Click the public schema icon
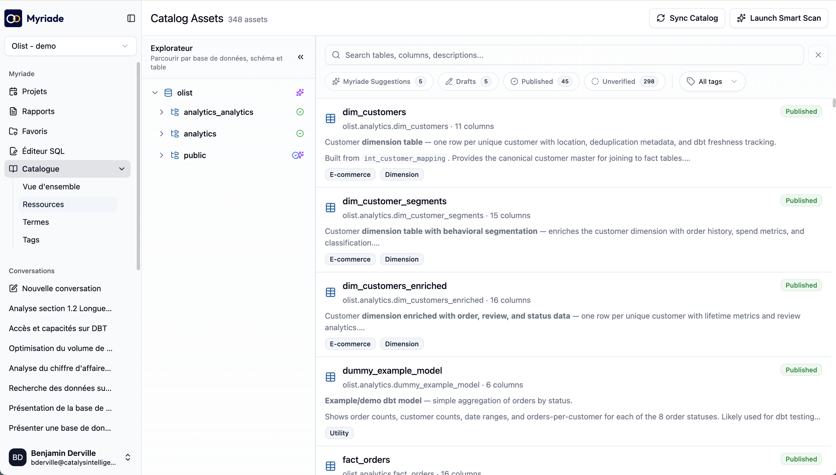The height and width of the screenshot is (475, 836). (x=175, y=155)
